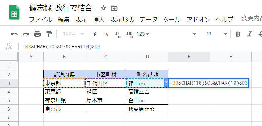262x126 pixels.
Task: Open the ヘルプ menu
Action: tap(224, 20)
